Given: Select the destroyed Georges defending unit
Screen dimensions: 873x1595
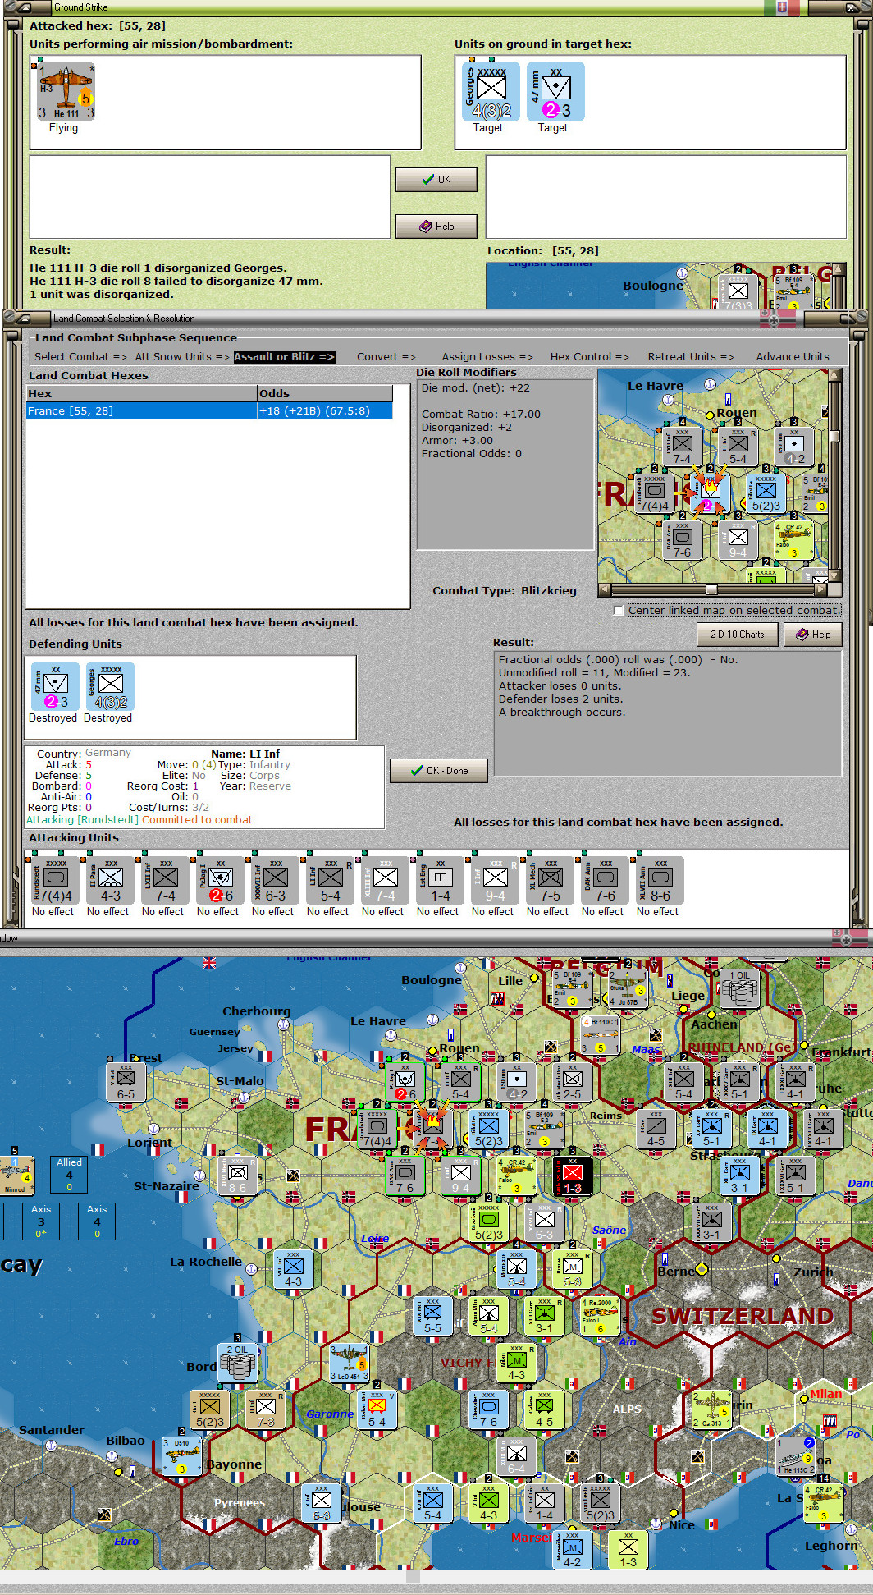Looking at the screenshot, I should [110, 686].
